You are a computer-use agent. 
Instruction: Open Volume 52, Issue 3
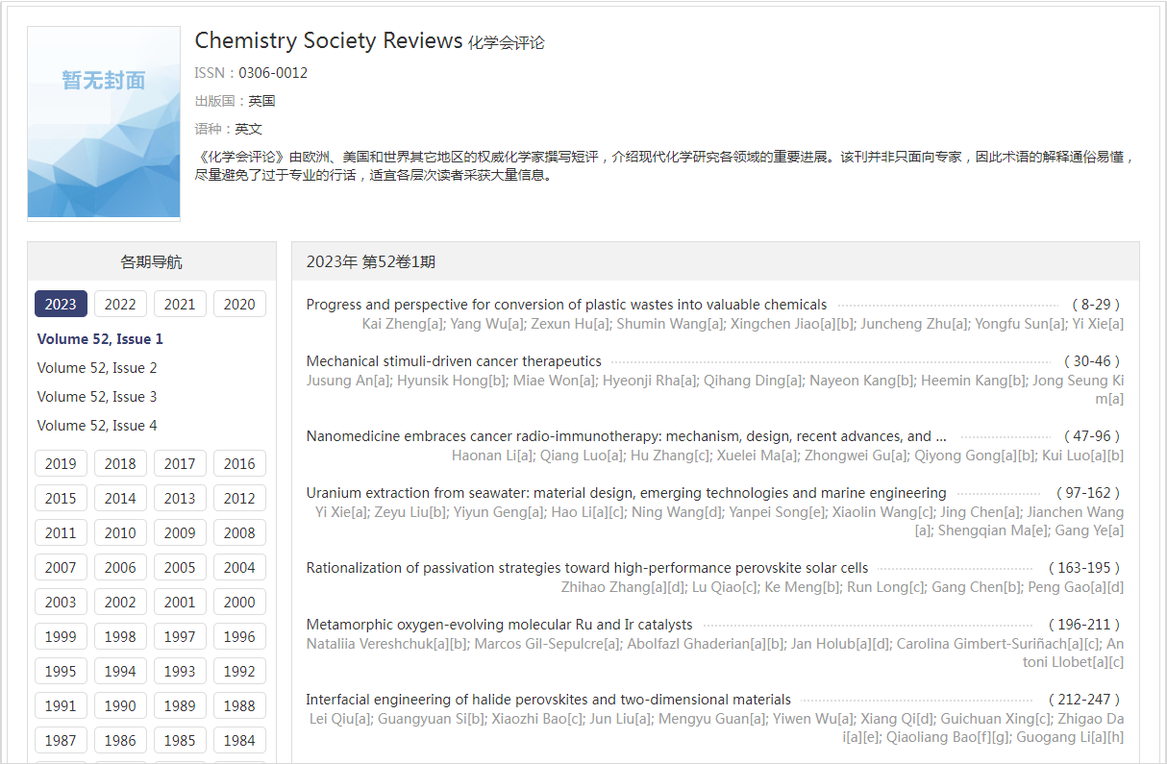97,397
